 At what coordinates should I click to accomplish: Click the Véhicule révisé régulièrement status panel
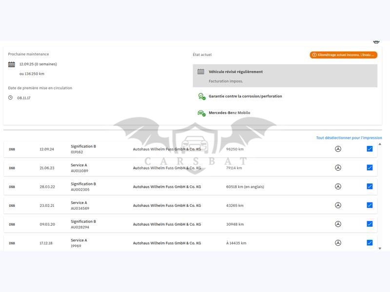click(x=285, y=76)
